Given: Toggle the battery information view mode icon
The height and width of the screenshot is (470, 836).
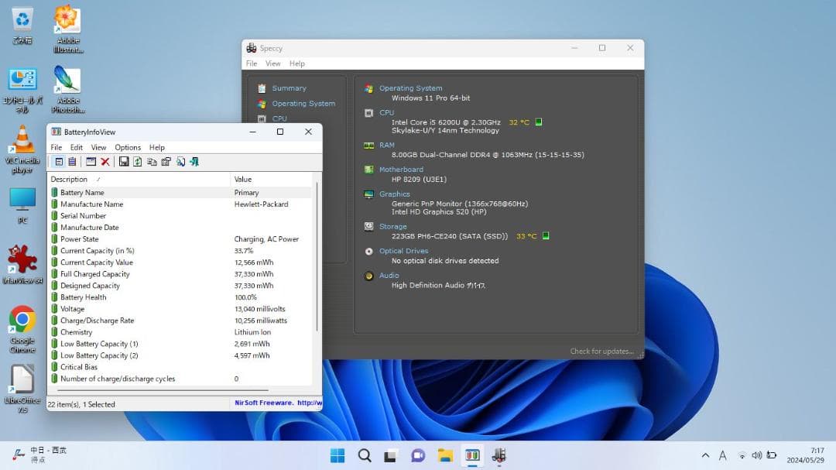Looking at the screenshot, I should pyautogui.click(x=59, y=162).
